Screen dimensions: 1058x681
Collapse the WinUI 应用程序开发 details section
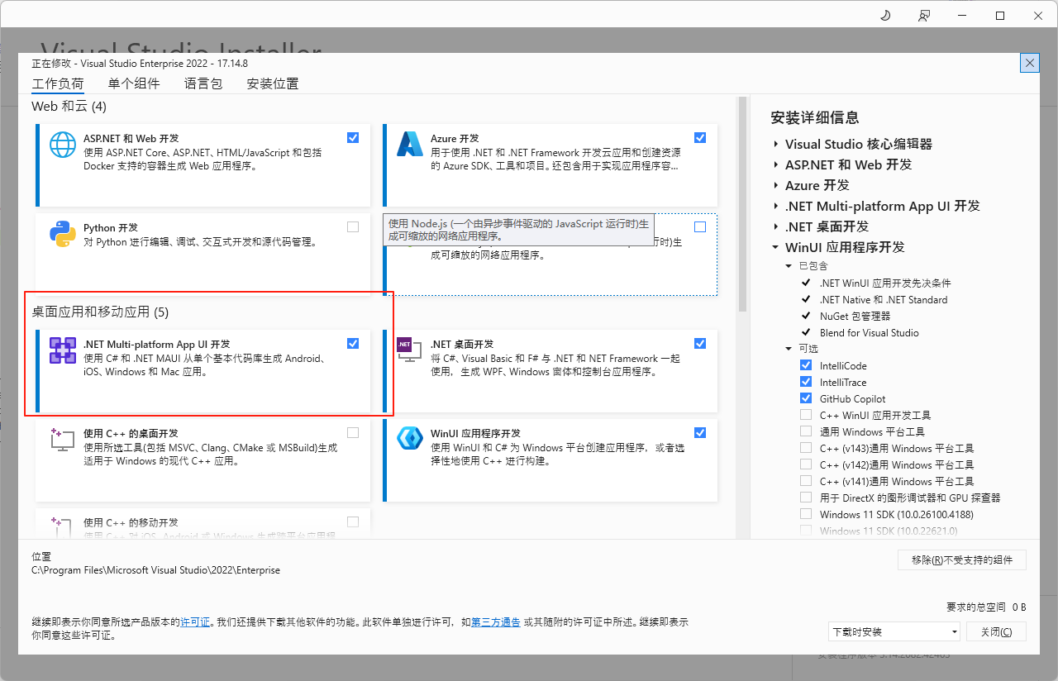coord(776,247)
